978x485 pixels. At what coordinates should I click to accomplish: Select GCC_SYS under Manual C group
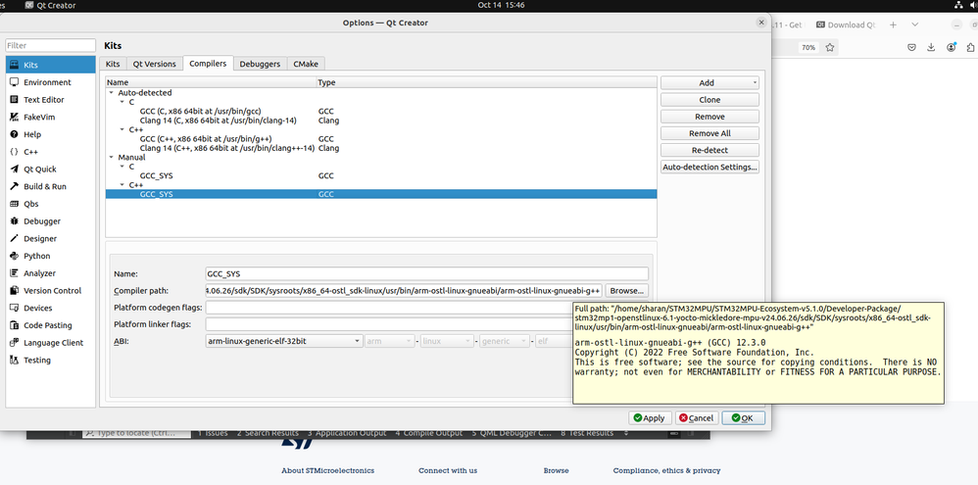click(x=381, y=175)
